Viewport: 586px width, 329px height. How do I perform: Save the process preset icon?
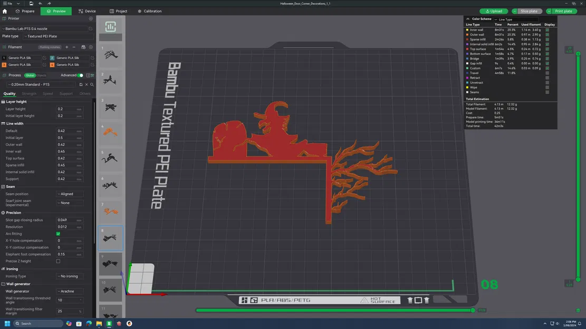[81, 85]
